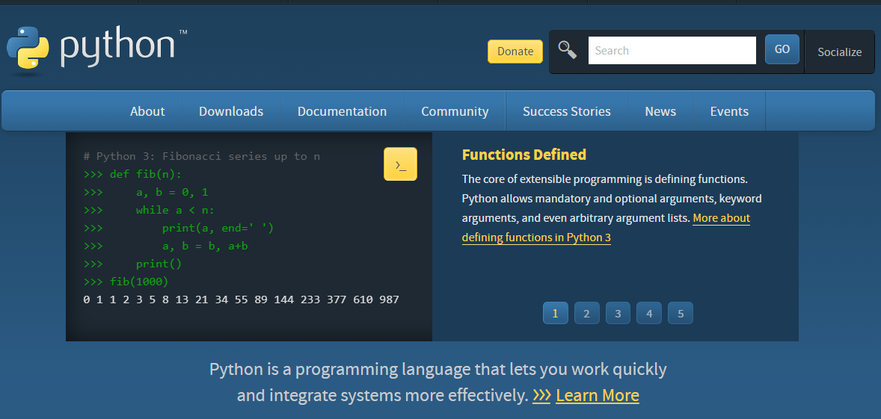This screenshot has height=419, width=881.
Task: Click the 'while a < n:' code line
Action: tap(149, 211)
